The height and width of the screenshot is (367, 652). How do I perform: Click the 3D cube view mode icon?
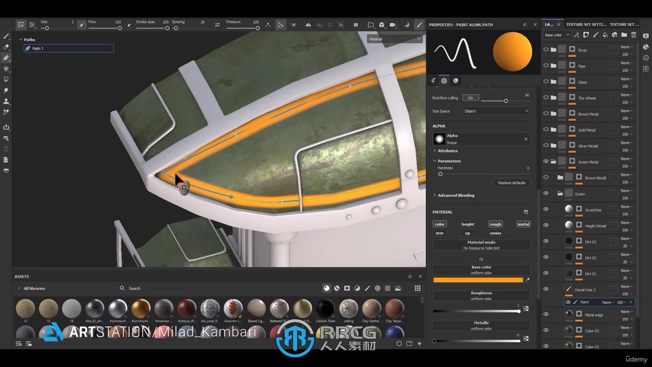tap(382, 24)
